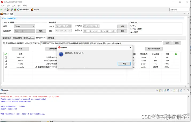Screen dimensions: 191x122
Task: Switch to 烧写Fastboot tab
Action: point(29,38)
